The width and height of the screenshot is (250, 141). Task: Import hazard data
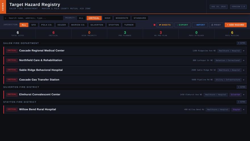(x=200, y=25)
